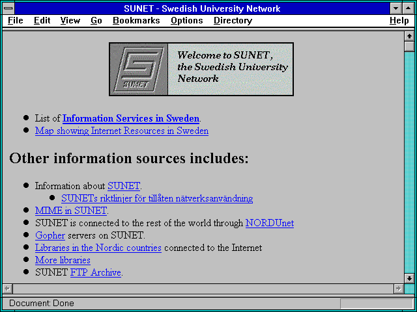The image size is (417, 312).
Task: Open the Options menu
Action: [x=187, y=21]
